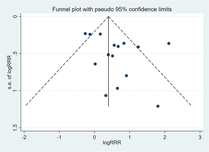Click the data point touching the right dashed line
This screenshot has height=152, width=209.
138,47
